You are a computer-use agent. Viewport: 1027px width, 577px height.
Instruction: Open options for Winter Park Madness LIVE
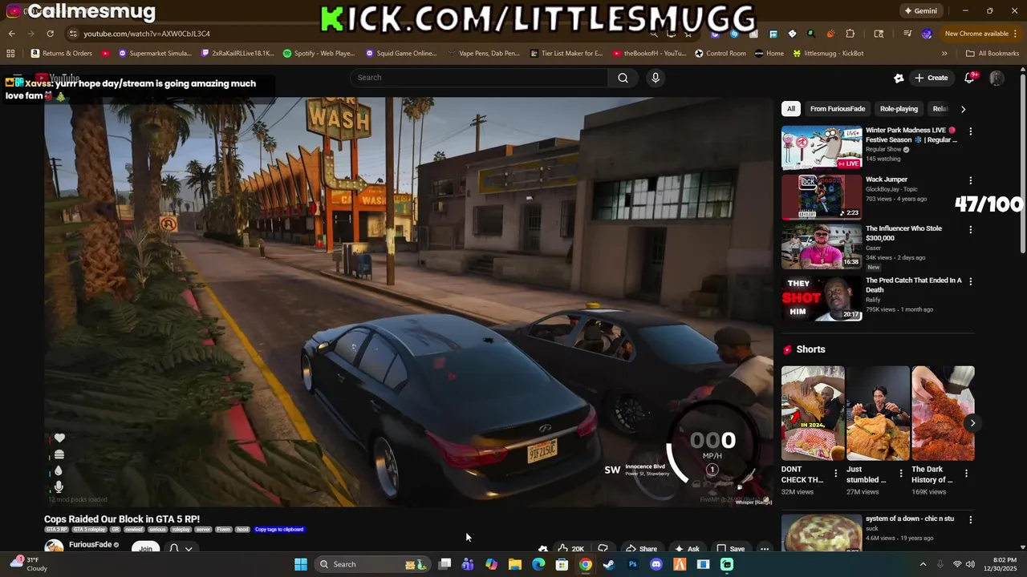click(970, 131)
